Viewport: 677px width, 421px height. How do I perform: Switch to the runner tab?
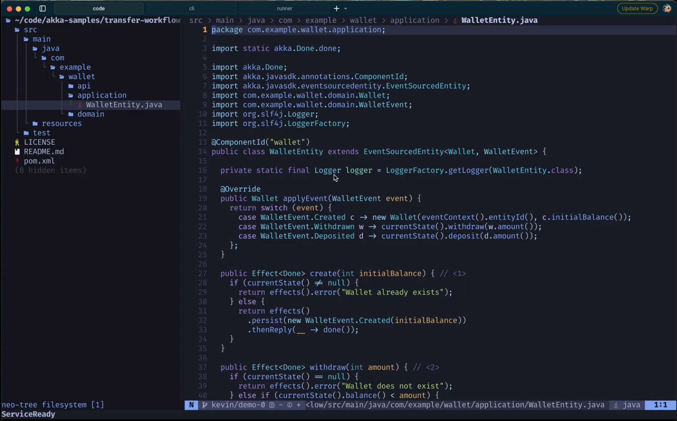click(285, 8)
